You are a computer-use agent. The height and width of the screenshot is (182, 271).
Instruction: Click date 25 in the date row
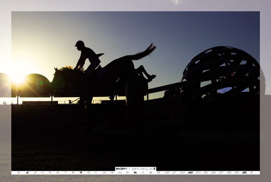coord(206,172)
